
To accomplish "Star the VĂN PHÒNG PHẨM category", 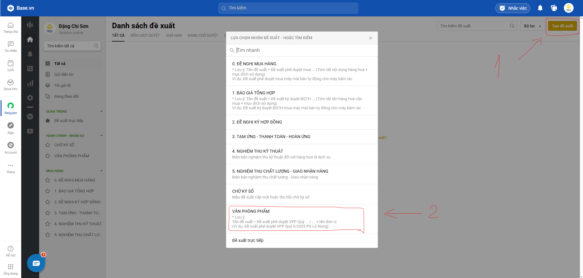I will pos(48,156).
